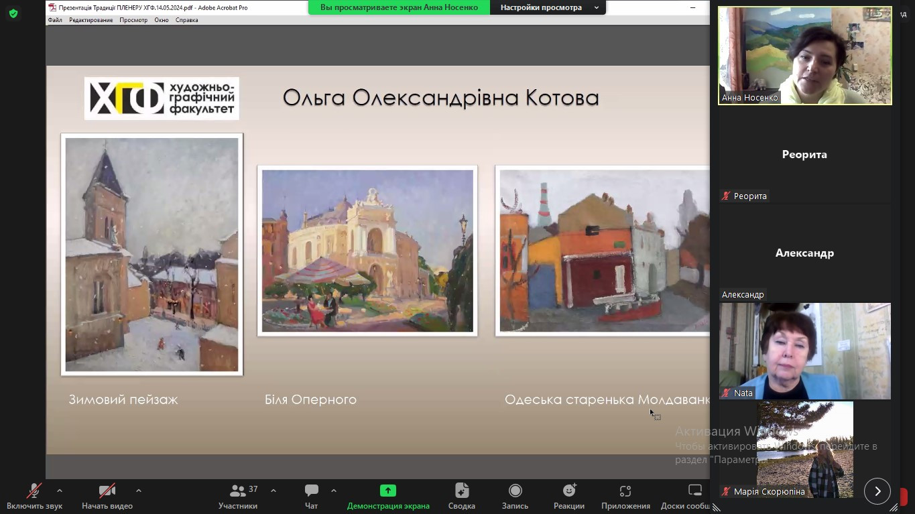Click the ХГФ faculty logo on the slide
This screenshot has width=915, height=514.
click(x=162, y=99)
